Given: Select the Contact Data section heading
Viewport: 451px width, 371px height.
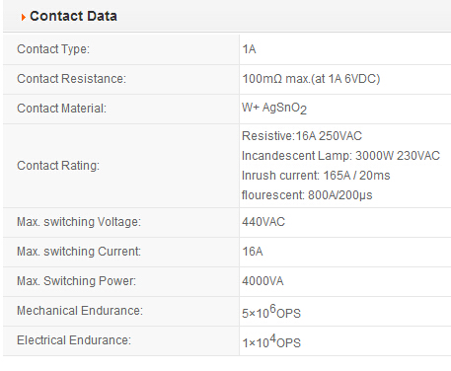Looking at the screenshot, I should click(73, 16).
